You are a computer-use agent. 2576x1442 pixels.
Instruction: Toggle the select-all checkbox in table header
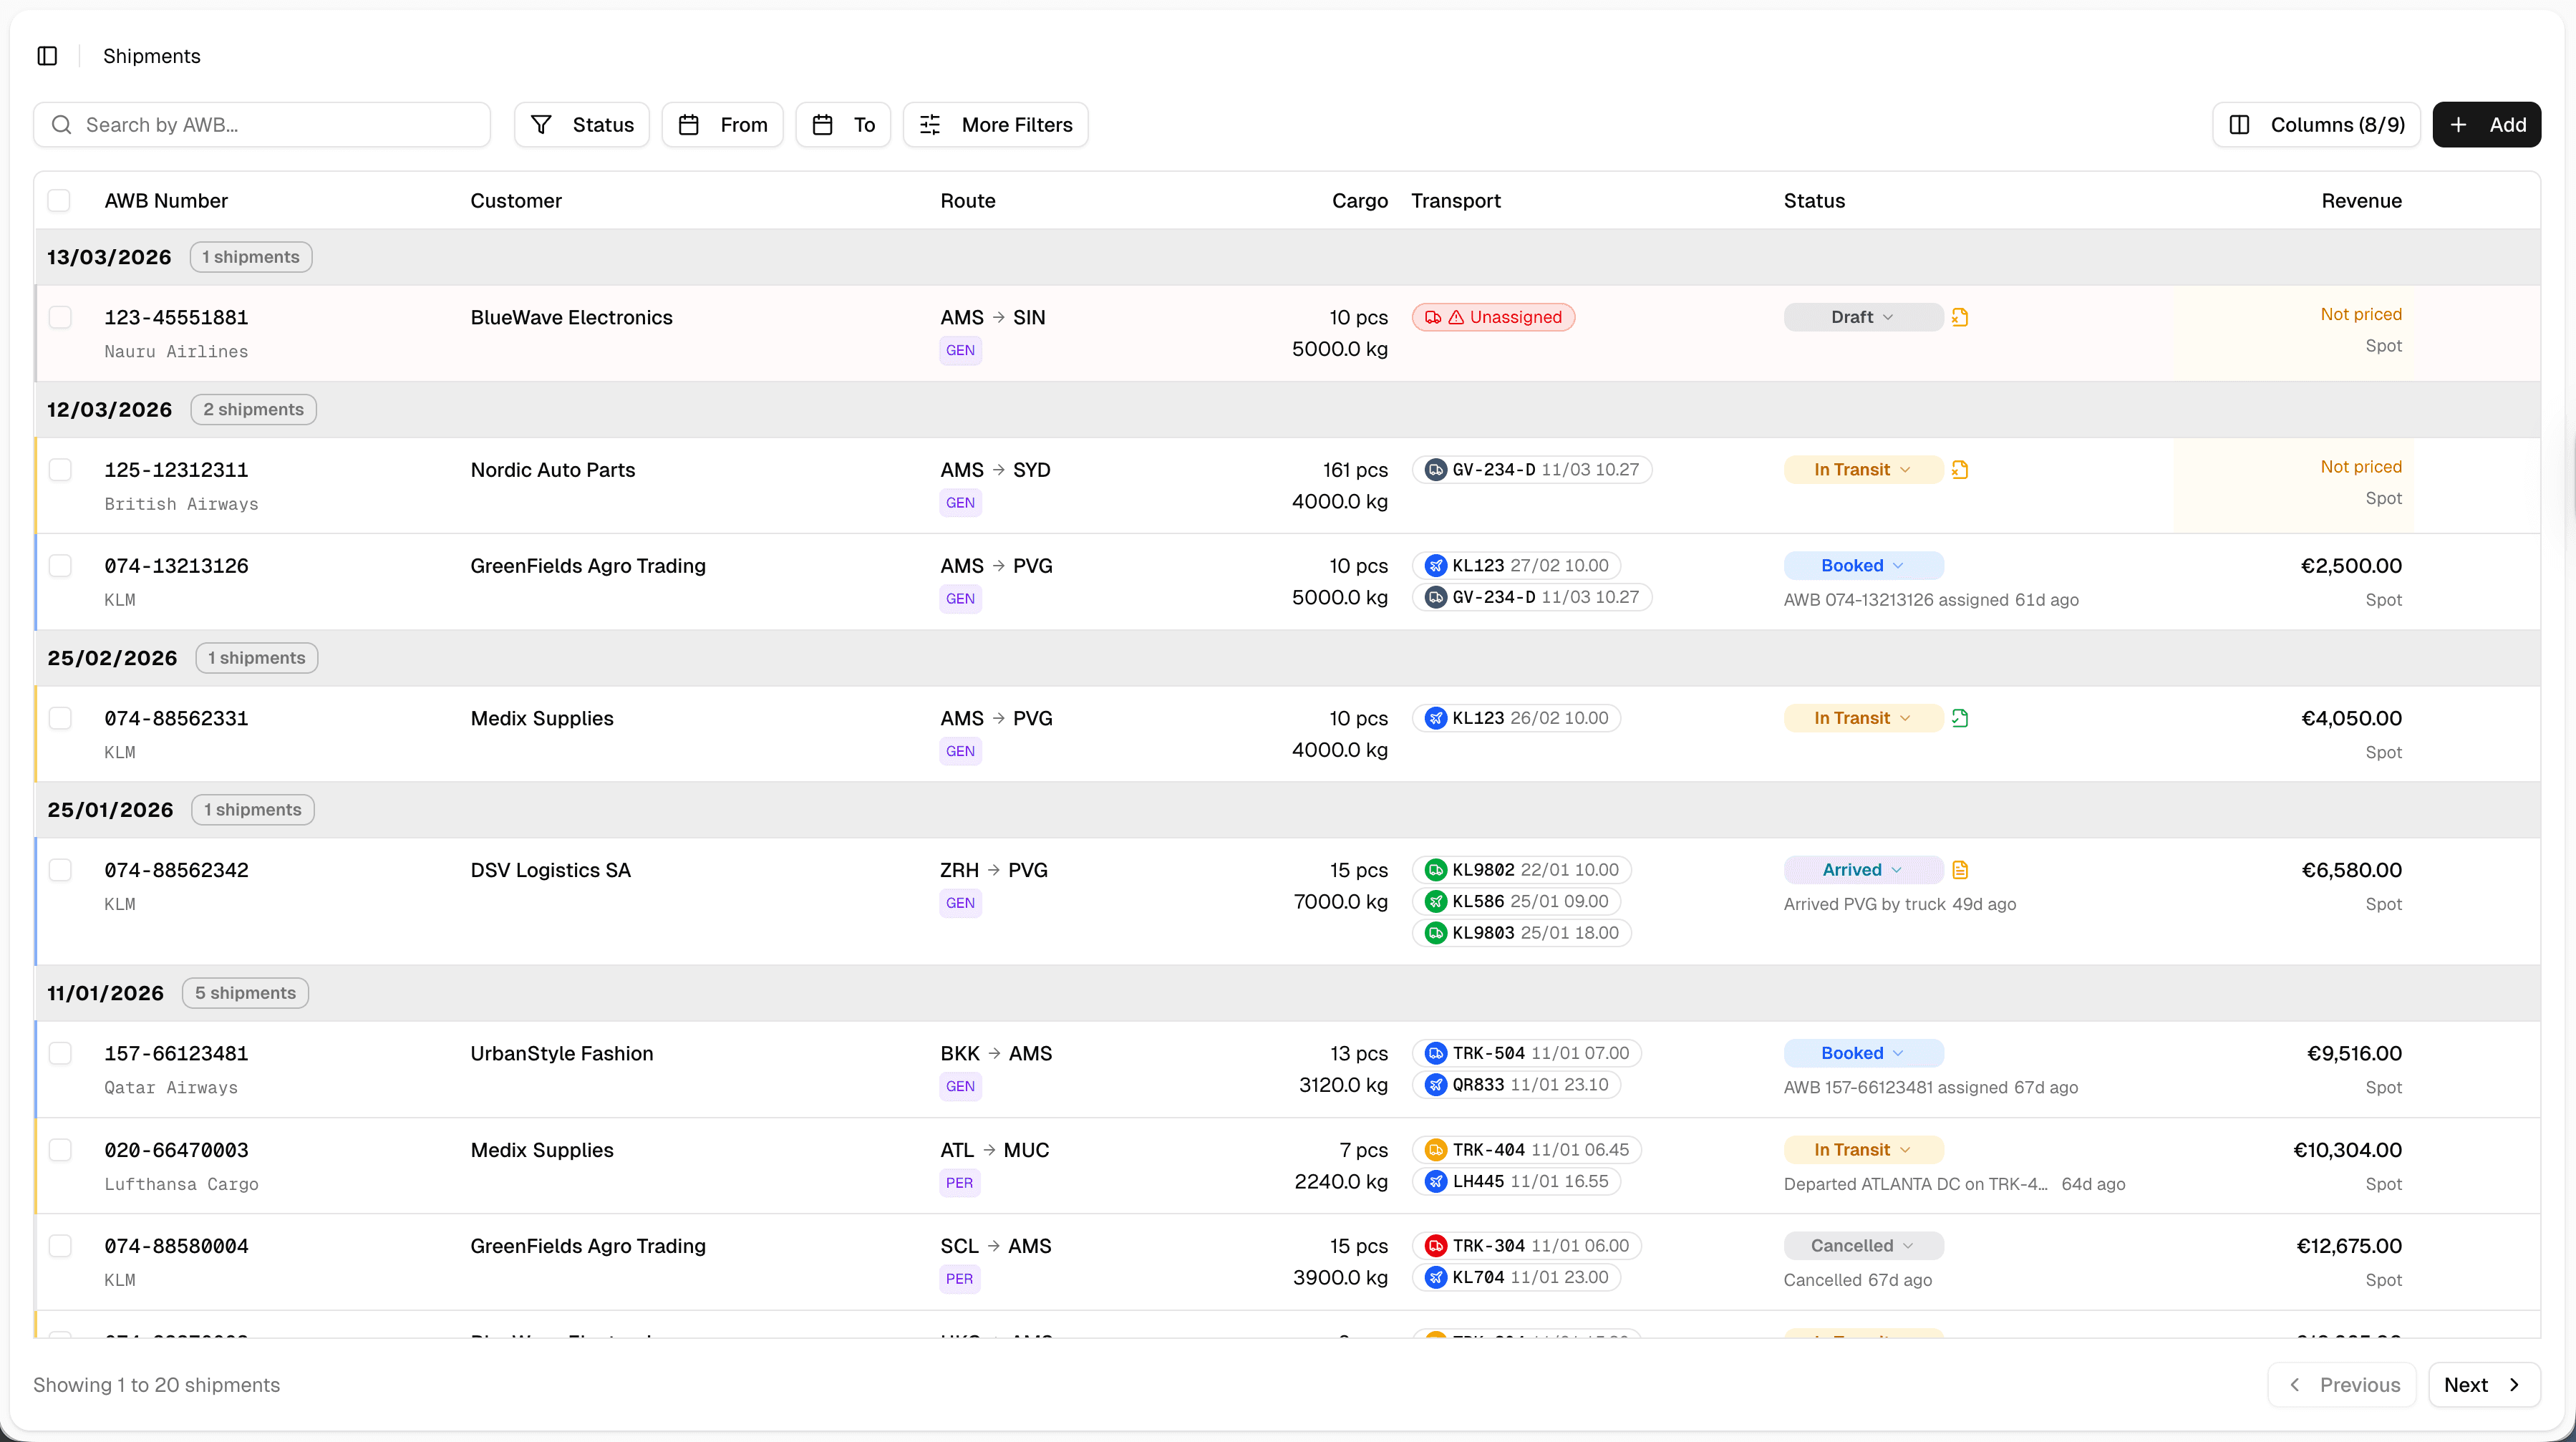(x=59, y=200)
